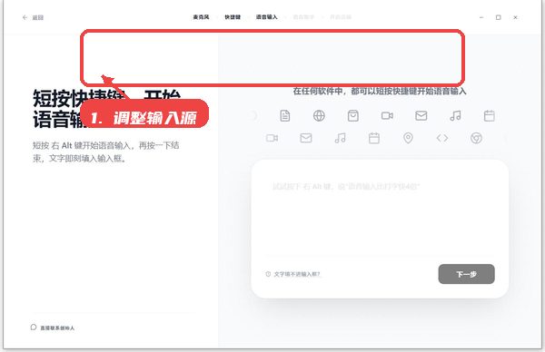Go back with the 返回 arrow
The height and width of the screenshot is (352, 545).
point(33,17)
